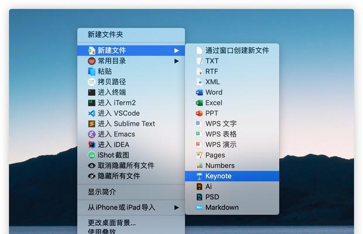
Task: Open 更改桌面背景… menu item
Action: (x=131, y=223)
